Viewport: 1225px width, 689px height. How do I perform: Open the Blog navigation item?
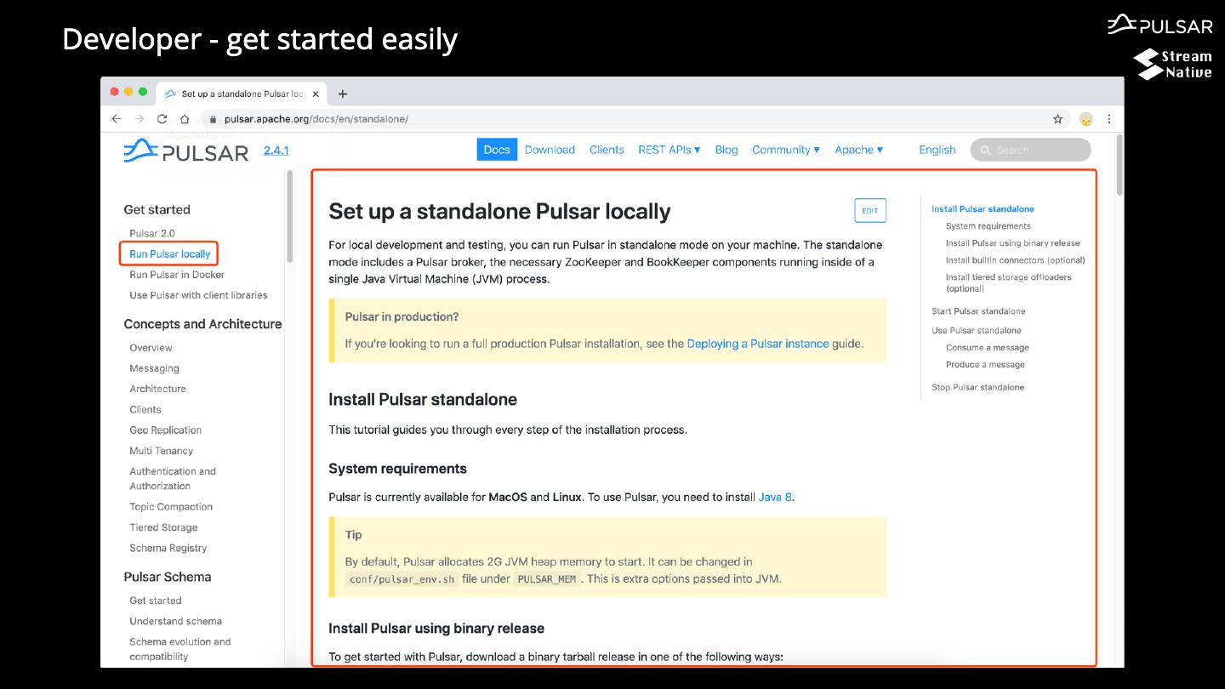click(726, 150)
